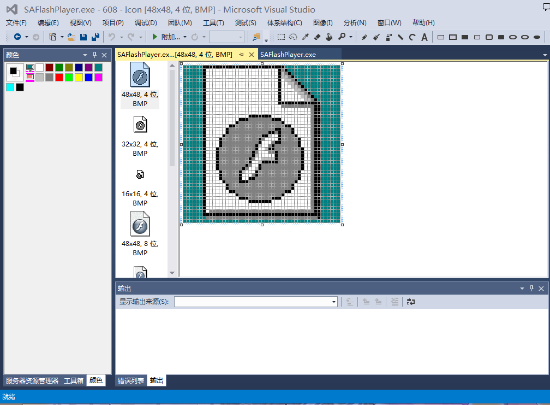Screen dimensions: 550x405
Task: Select the filled rectangle shape tool
Action: (465, 37)
